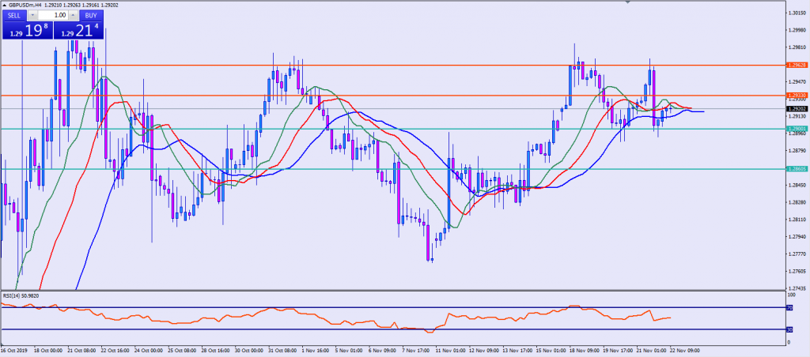Image resolution: width=810 pixels, height=357 pixels.
Task: Click the BUY button
Action: click(91, 14)
